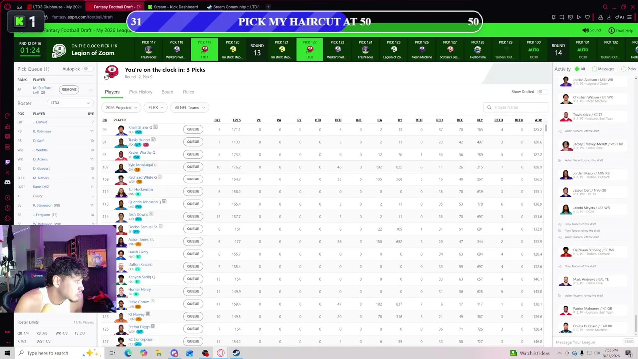638x359 pixels.
Task: Click Pick 126 Mean Machine team helmet
Action: point(422,49)
